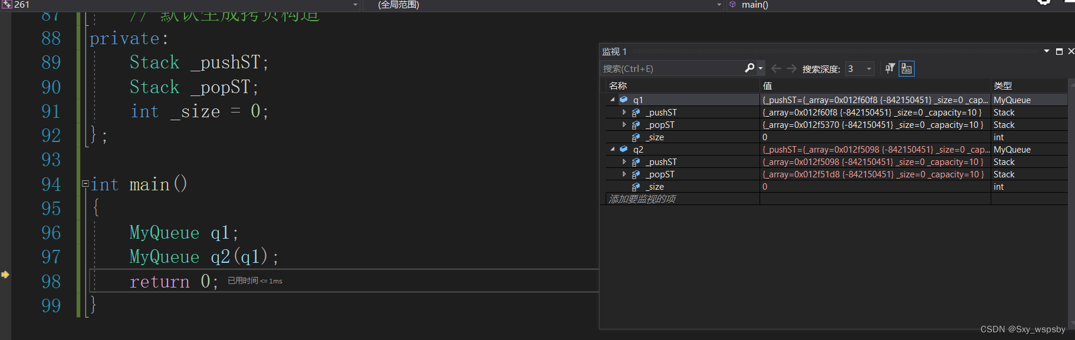The width and height of the screenshot is (1075, 340).
Task: Click q2 red value cell starting with {_pushST=
Action: point(875,150)
